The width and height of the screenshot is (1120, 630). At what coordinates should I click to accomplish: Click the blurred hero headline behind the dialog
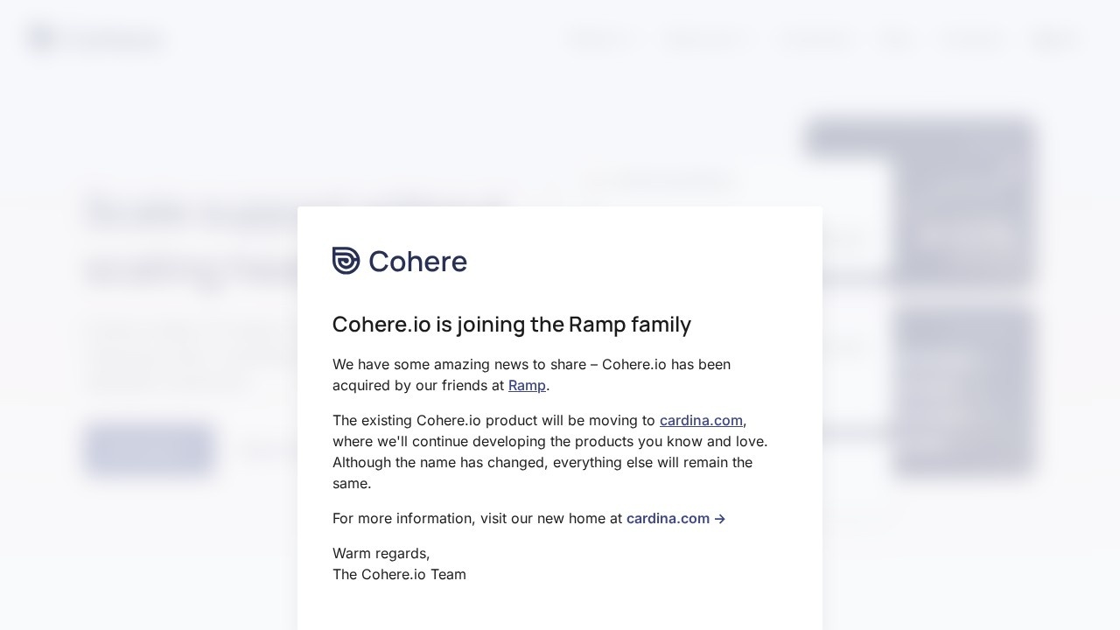219,213
